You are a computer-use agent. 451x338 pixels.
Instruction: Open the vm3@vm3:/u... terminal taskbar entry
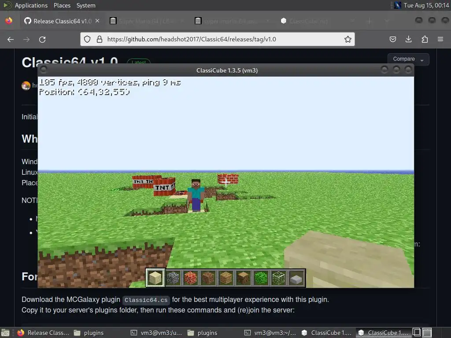click(157, 333)
